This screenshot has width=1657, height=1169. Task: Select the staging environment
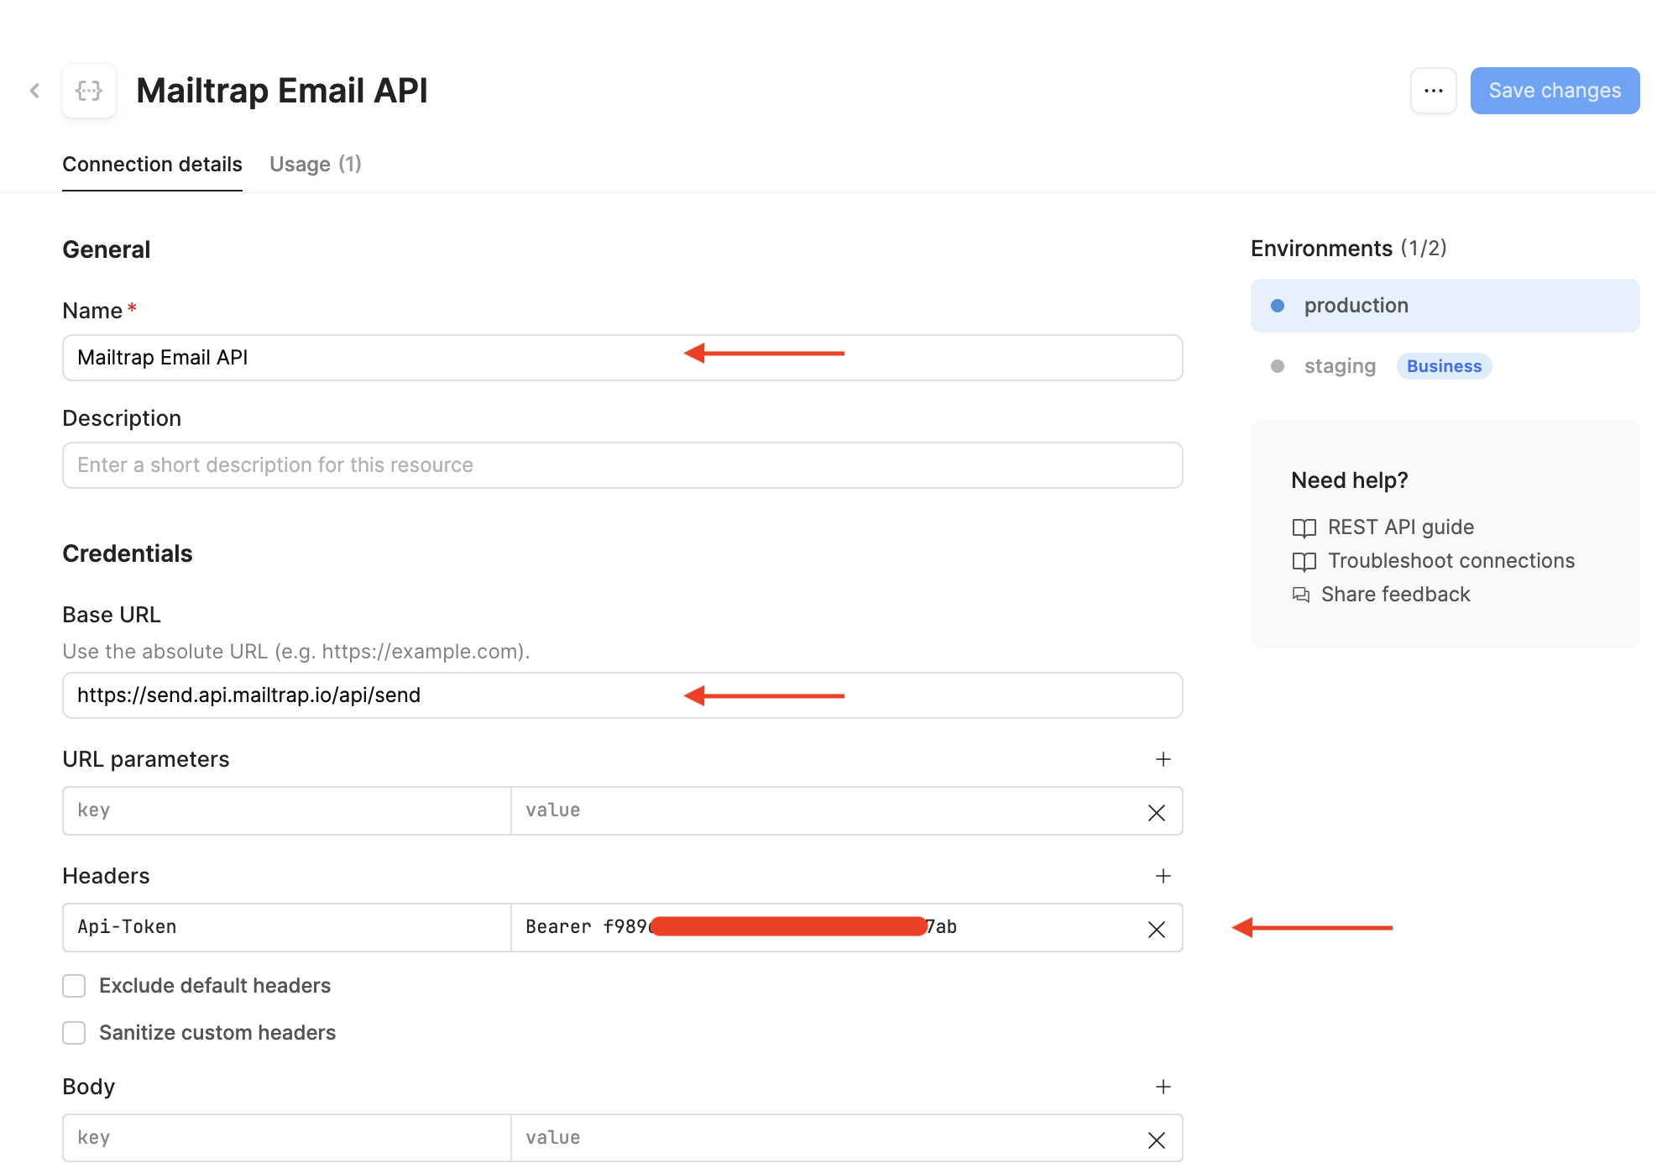pos(1340,366)
